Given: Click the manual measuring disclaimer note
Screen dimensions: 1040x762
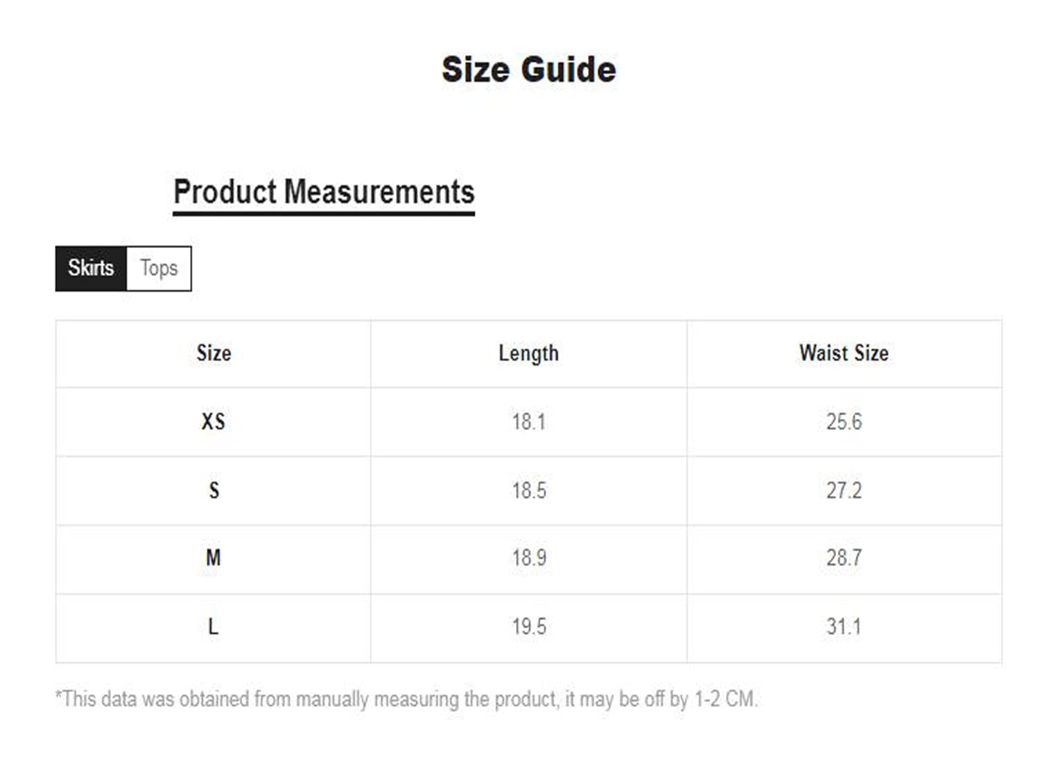Looking at the screenshot, I should [406, 699].
